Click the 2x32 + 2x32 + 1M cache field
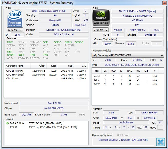Screen dimensions: 168x149 pos(64,35)
